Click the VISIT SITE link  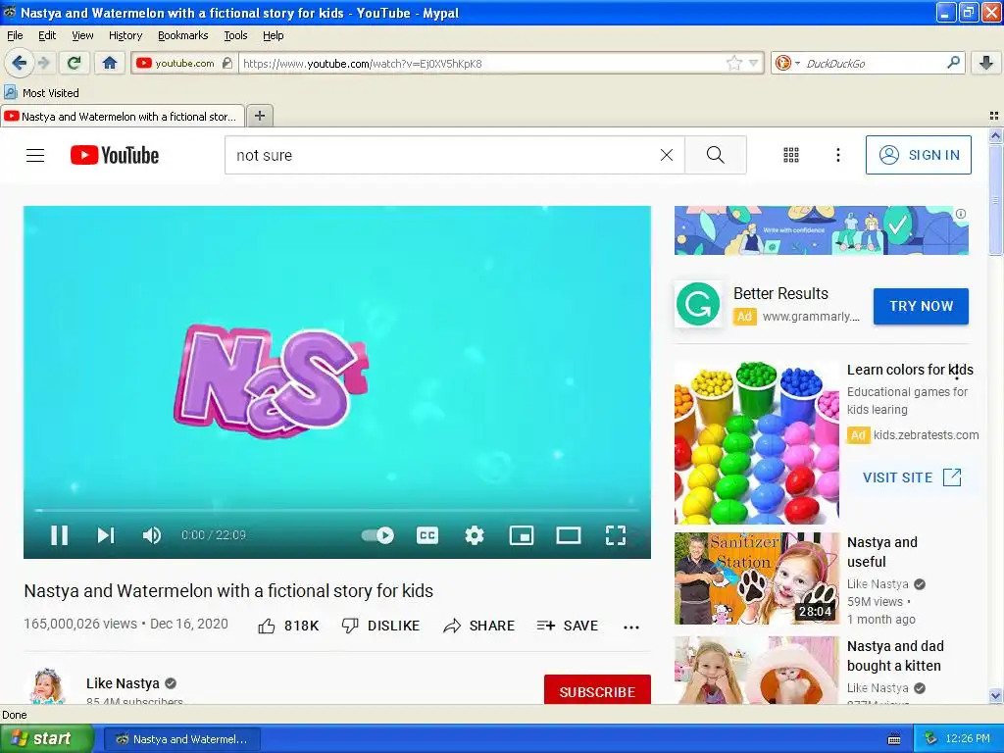(913, 477)
